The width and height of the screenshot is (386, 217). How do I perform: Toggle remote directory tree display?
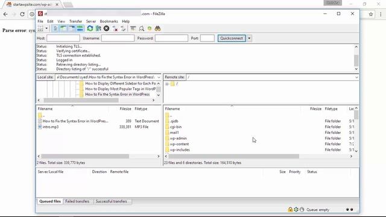pos(72,28)
